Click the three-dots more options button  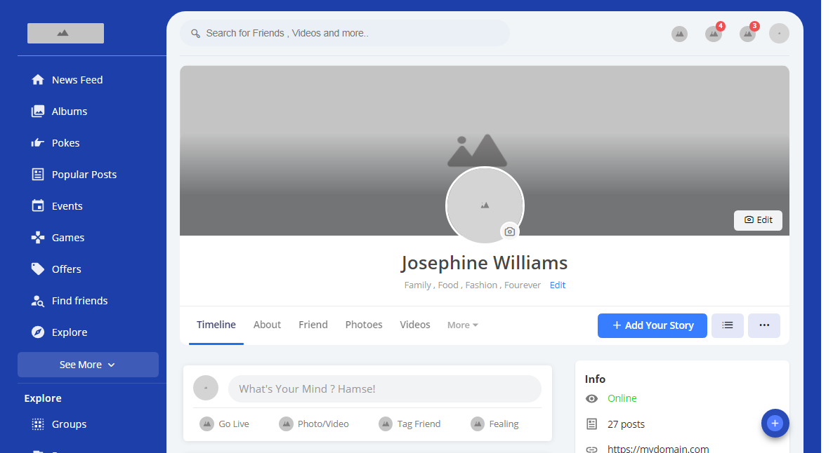tap(763, 325)
